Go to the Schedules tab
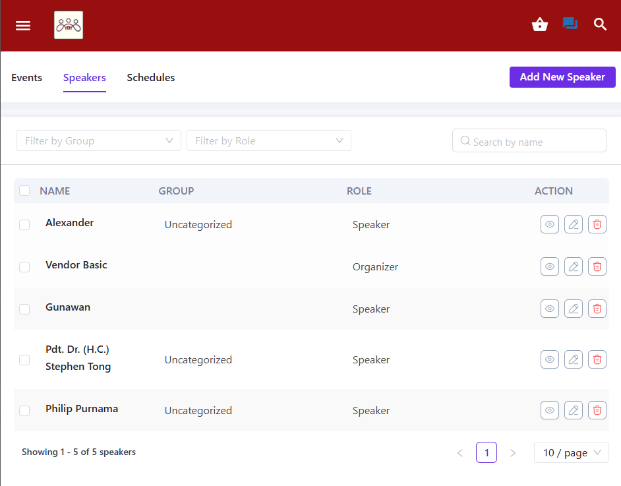The height and width of the screenshot is (486, 621). 151,78
